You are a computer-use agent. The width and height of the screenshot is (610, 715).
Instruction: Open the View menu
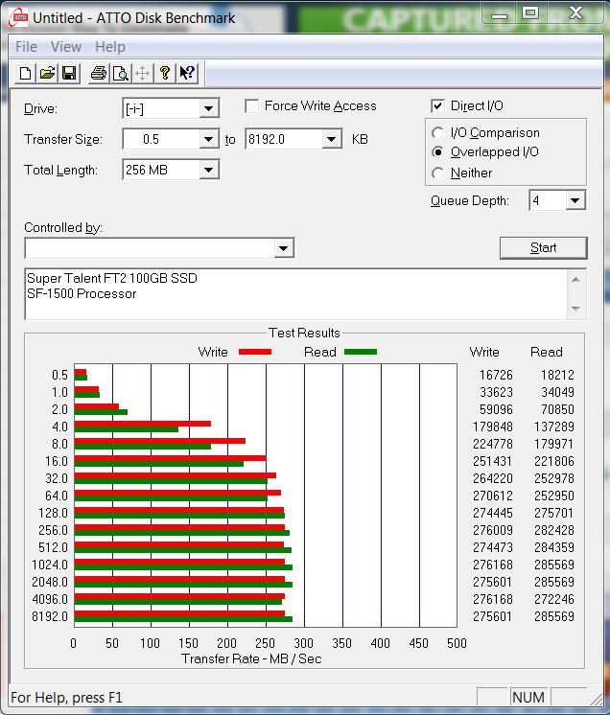pyautogui.click(x=66, y=47)
